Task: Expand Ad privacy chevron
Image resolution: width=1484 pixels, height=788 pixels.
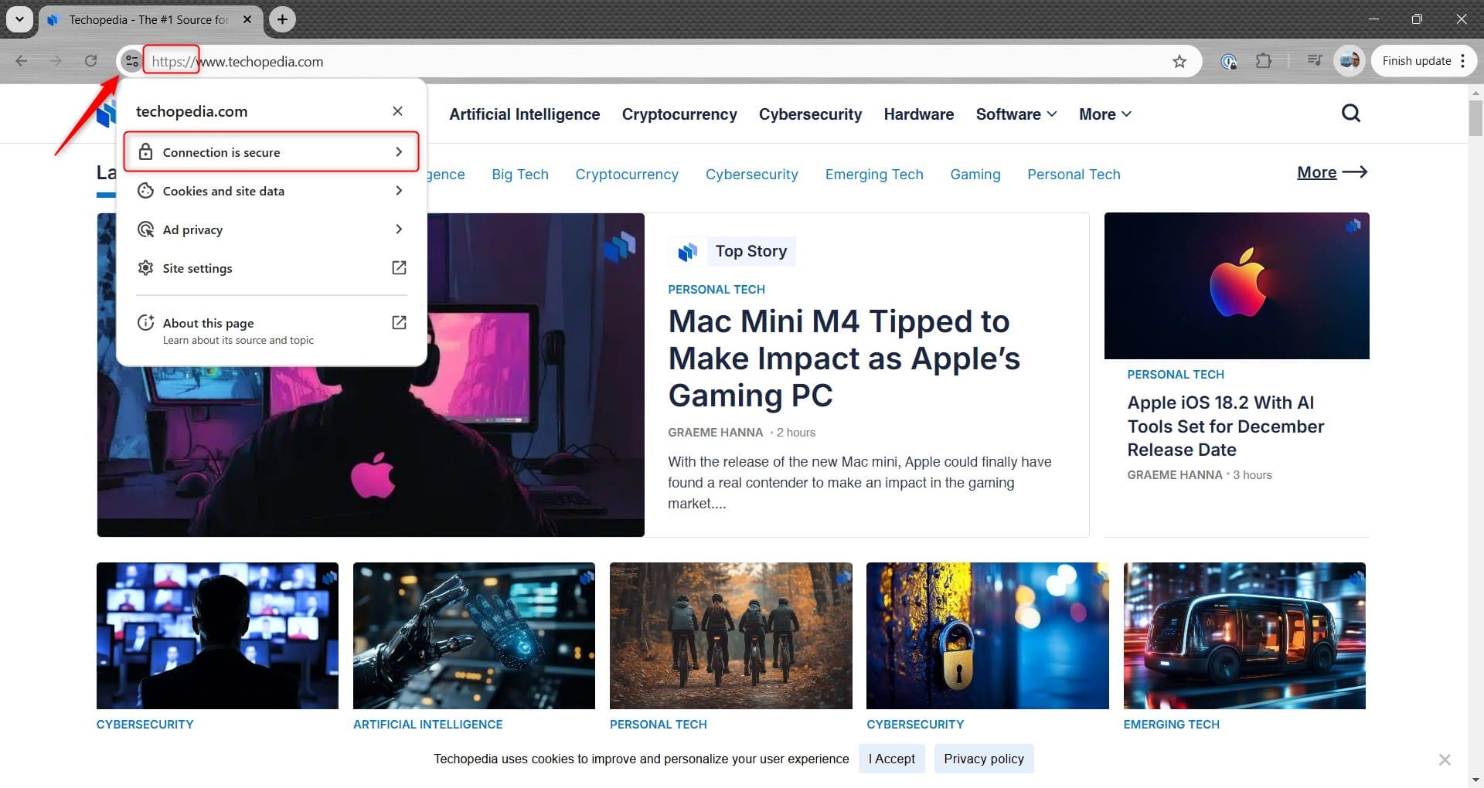Action: click(399, 229)
